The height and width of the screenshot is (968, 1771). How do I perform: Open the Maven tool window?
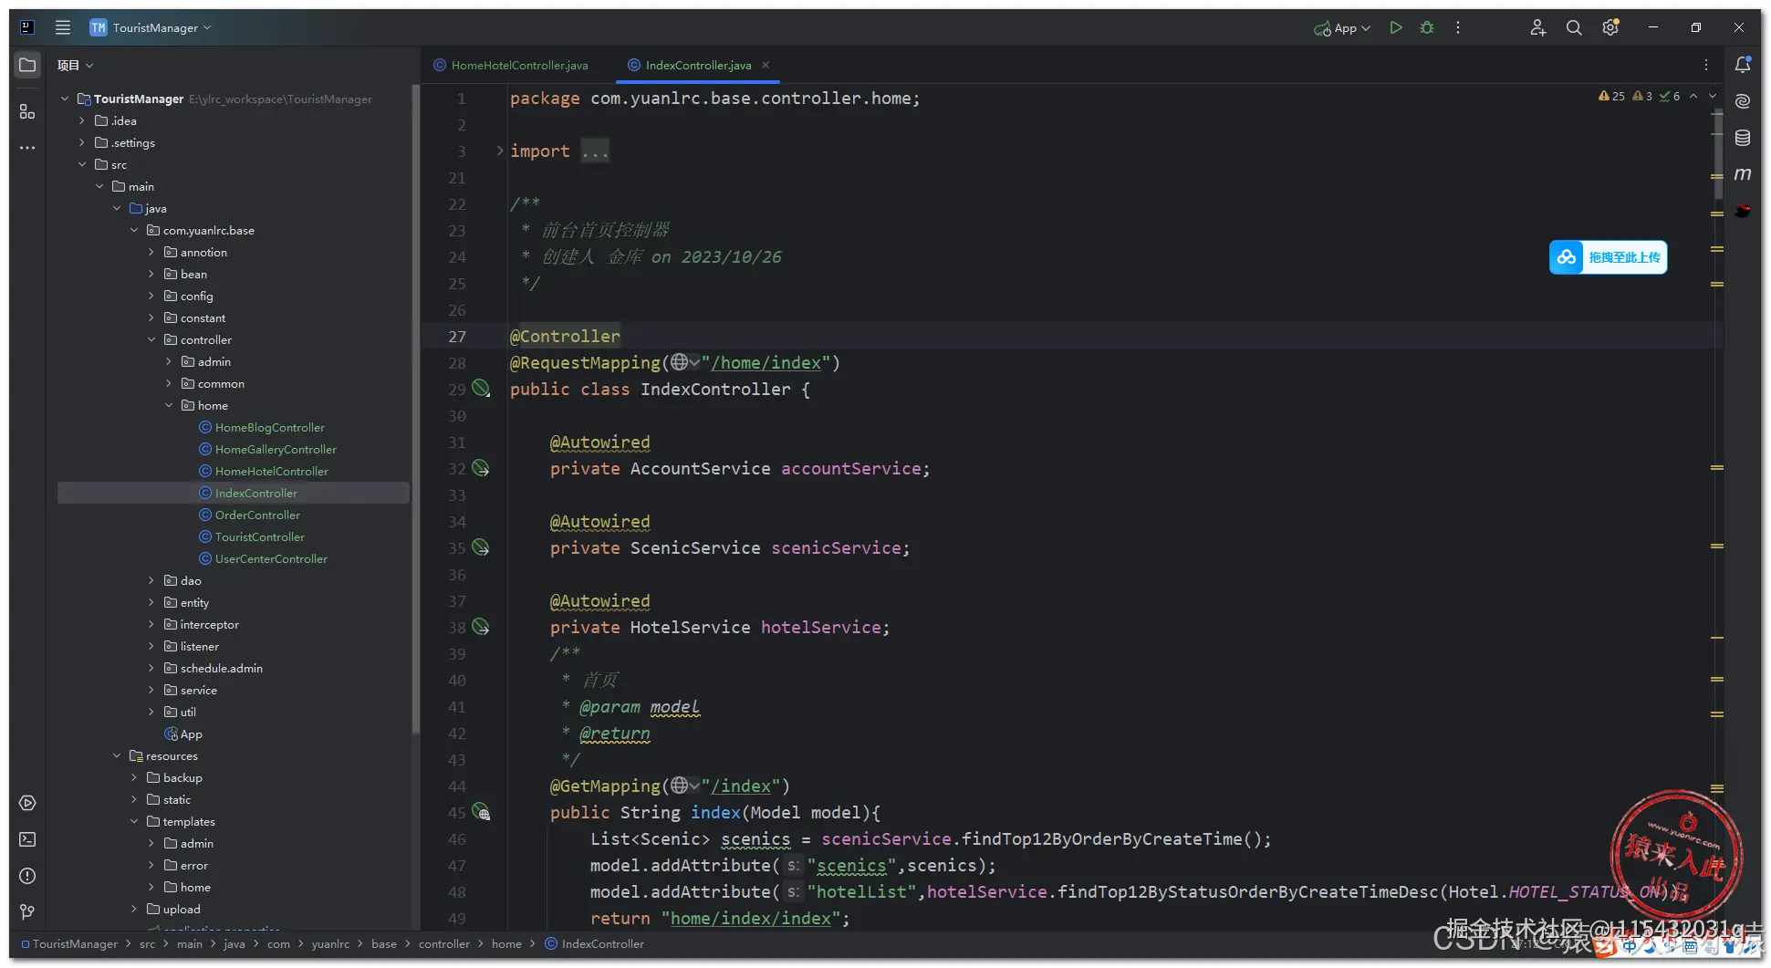click(x=1743, y=174)
